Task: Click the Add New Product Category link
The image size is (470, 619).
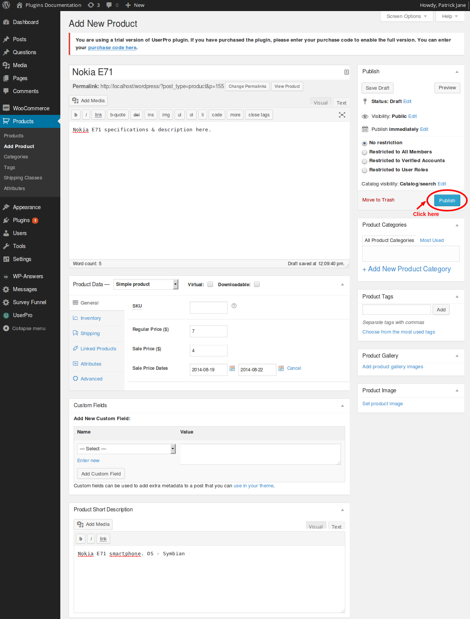Action: tap(407, 269)
